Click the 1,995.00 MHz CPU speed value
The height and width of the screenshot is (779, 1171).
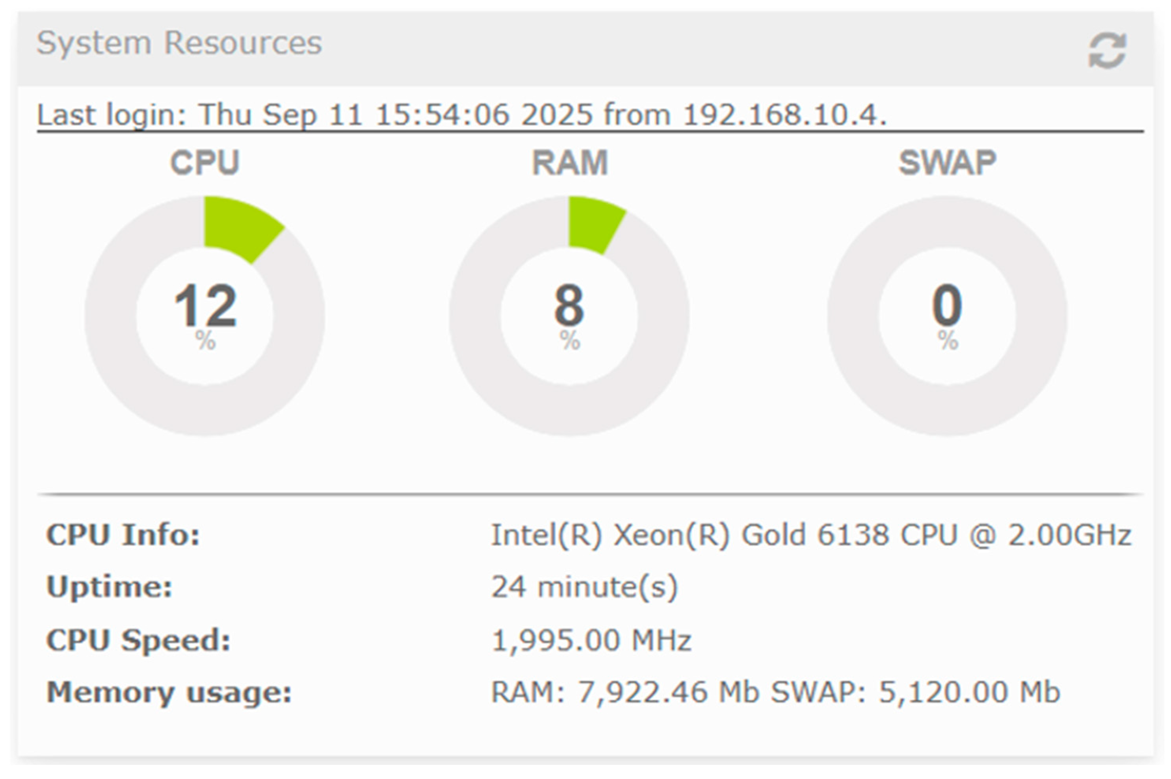pos(591,640)
